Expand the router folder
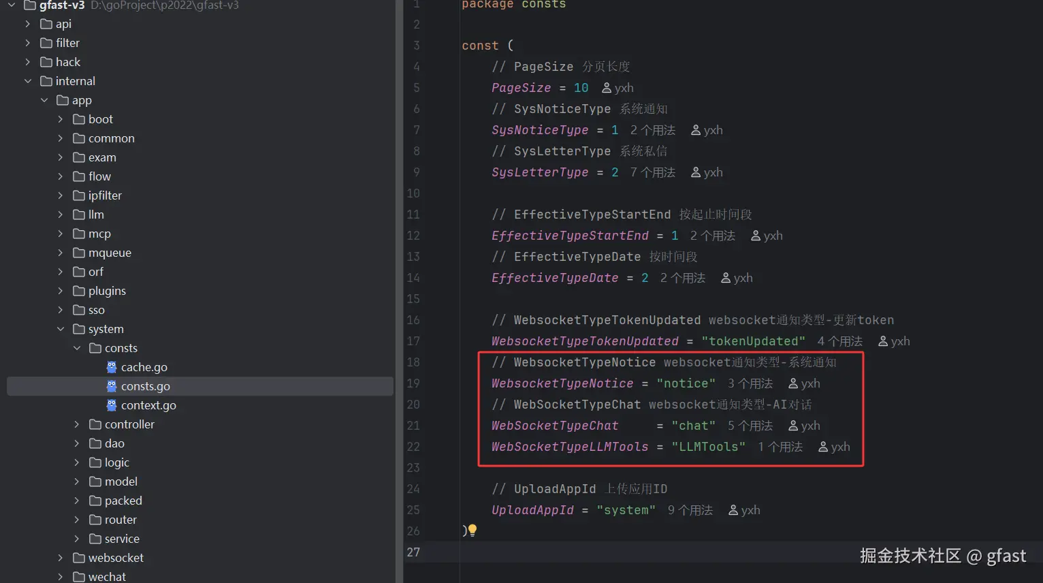The image size is (1043, 583). point(77,520)
